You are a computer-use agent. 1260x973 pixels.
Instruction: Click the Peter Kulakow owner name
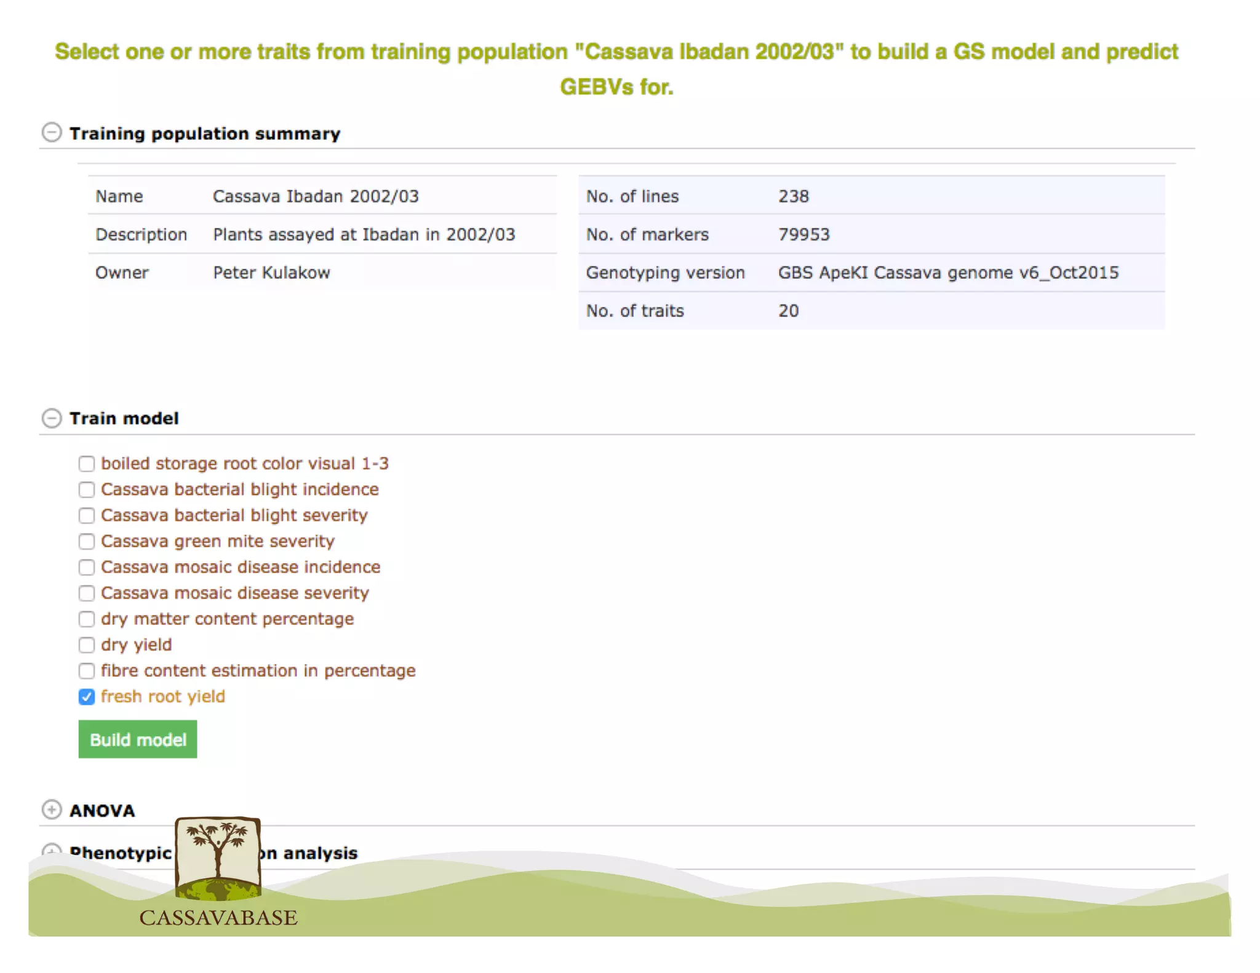(271, 272)
